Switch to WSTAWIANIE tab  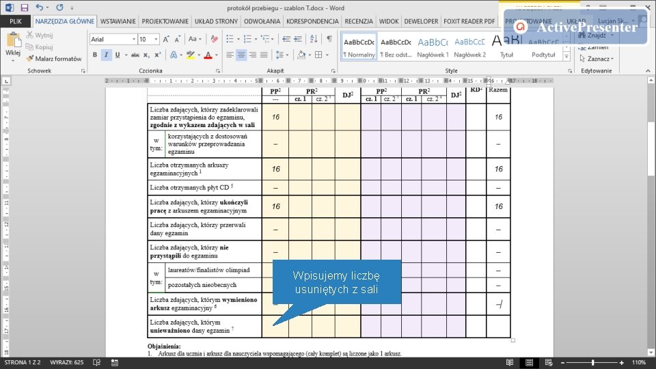click(118, 21)
